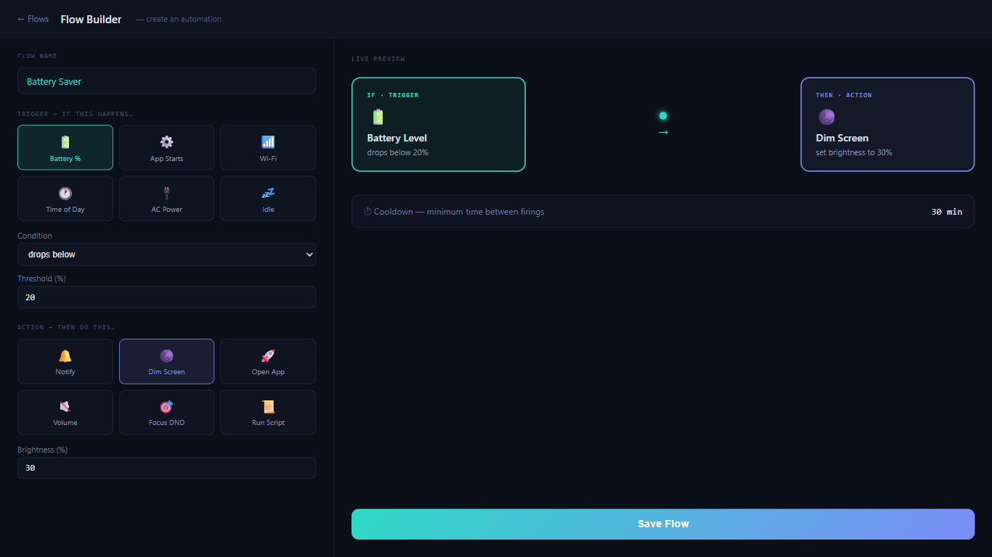Click 'set brightness to 30%' preview text
Viewport: 992px width, 557px height.
pyautogui.click(x=854, y=152)
